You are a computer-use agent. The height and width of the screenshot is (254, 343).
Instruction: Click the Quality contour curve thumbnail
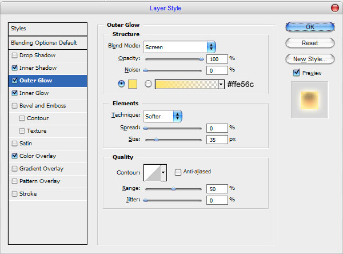click(x=152, y=173)
